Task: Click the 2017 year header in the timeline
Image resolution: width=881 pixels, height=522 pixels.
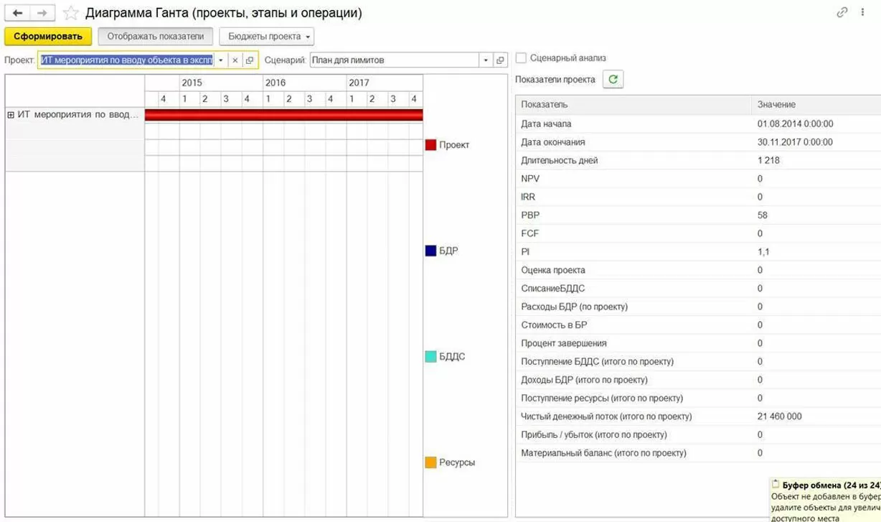Action: point(384,83)
